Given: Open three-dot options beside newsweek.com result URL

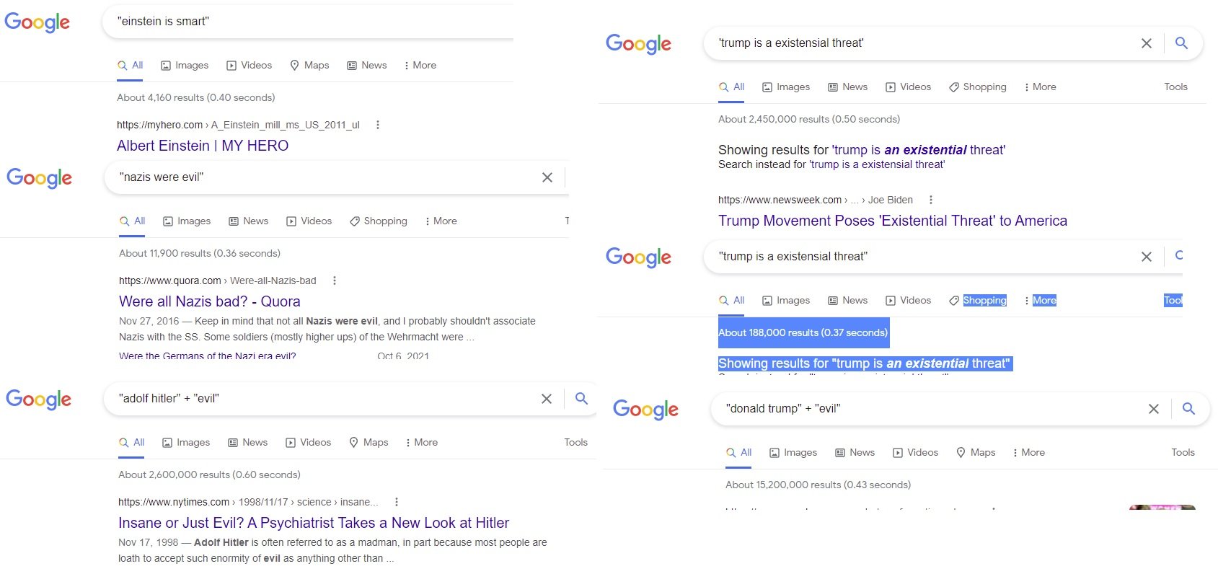Looking at the screenshot, I should coord(931,200).
